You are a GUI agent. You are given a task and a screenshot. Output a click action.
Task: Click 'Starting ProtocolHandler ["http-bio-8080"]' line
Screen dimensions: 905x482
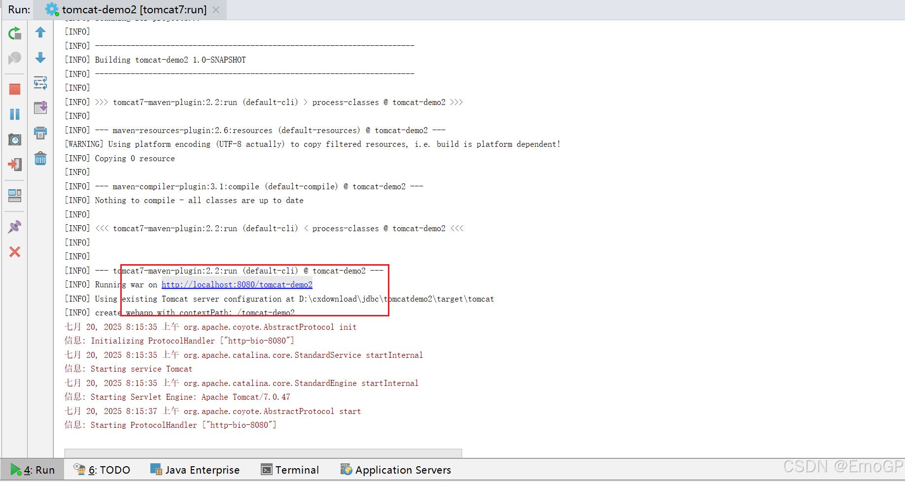point(171,425)
